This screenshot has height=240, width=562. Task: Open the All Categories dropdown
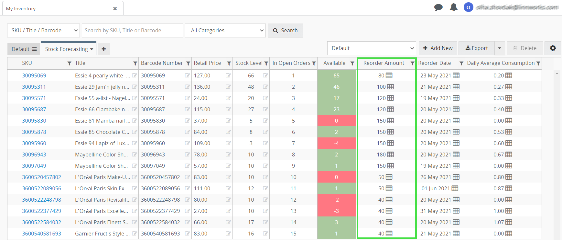point(225,30)
